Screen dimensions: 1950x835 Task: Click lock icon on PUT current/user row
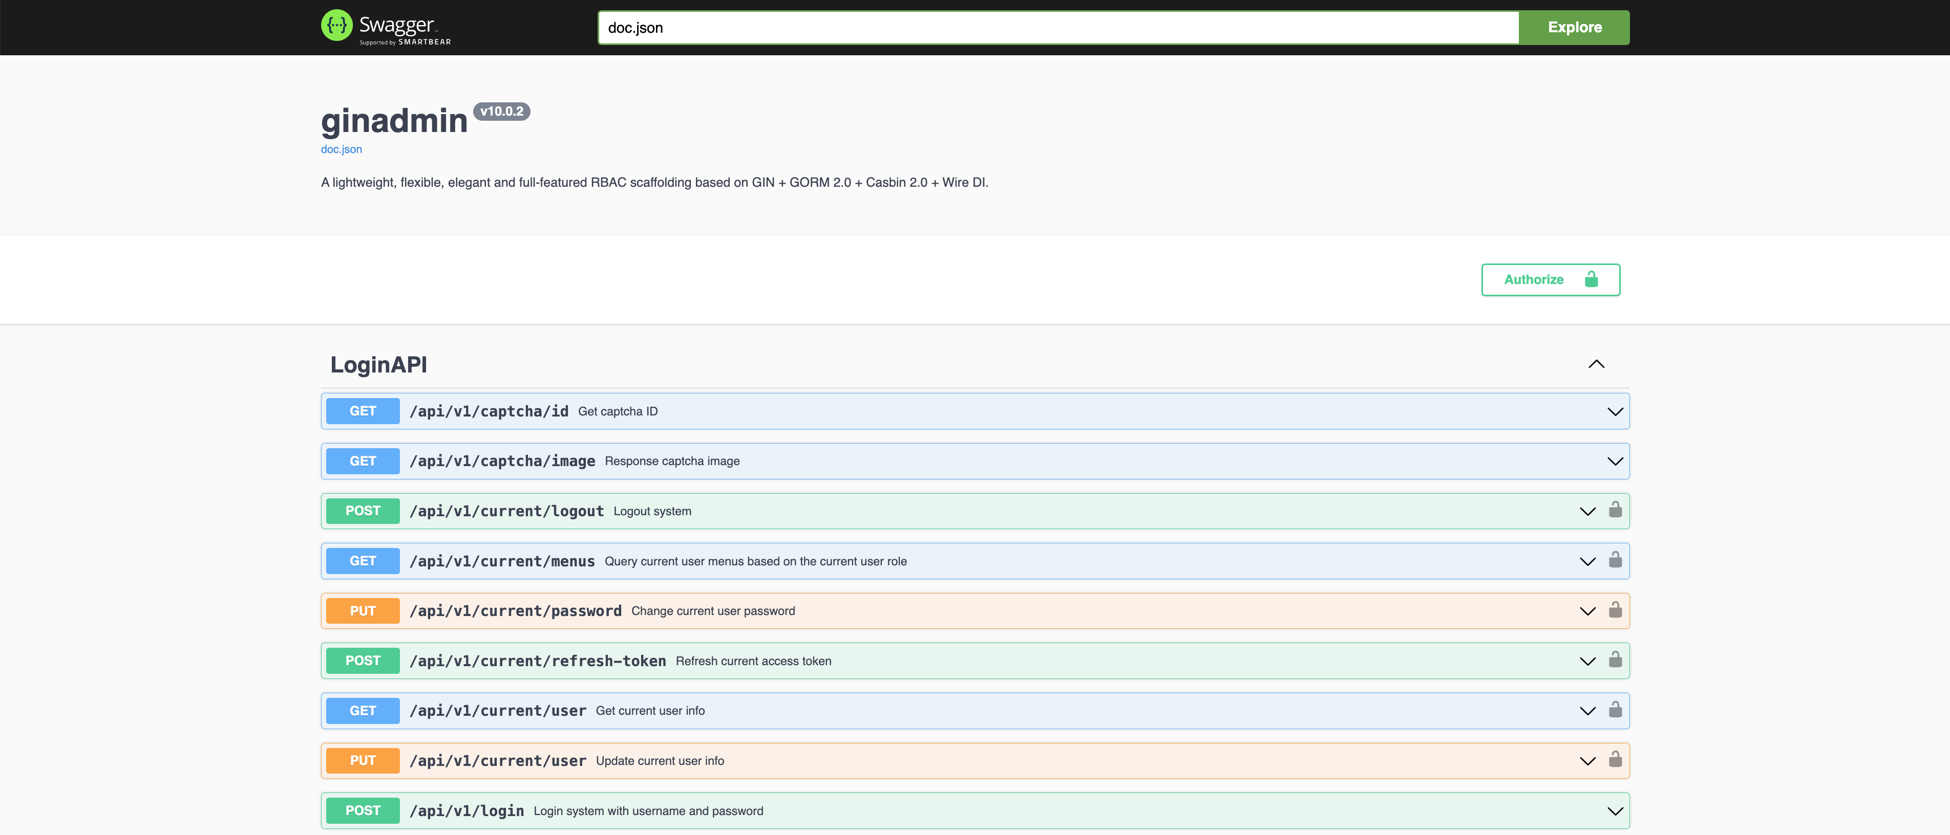(1615, 759)
